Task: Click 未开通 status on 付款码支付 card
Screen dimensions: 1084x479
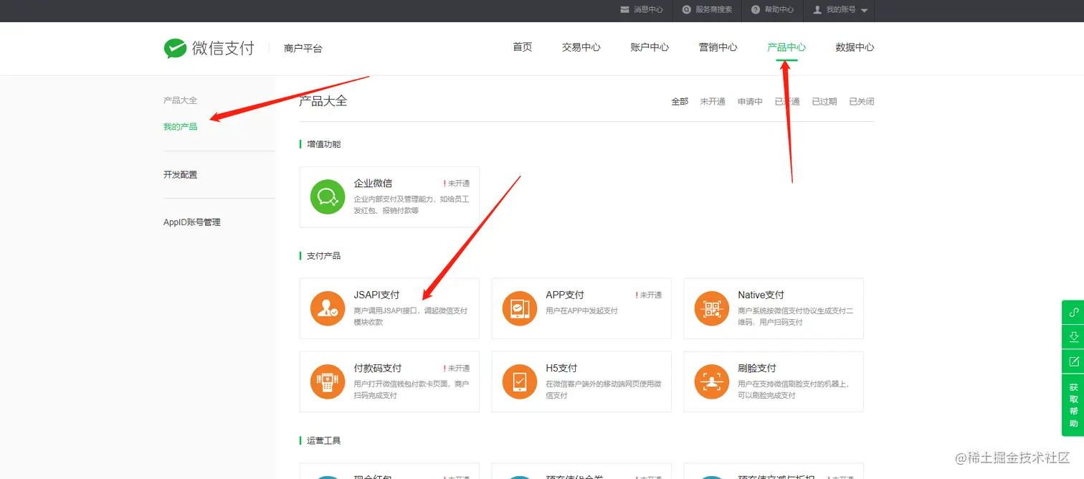Action: click(457, 369)
